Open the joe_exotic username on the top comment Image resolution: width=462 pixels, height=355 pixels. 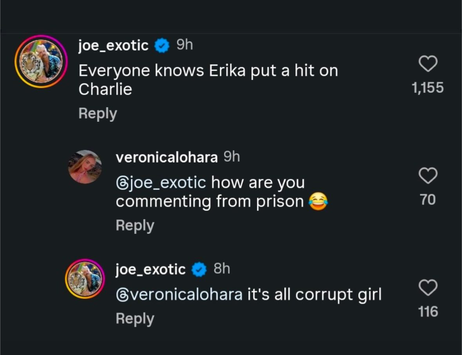pos(113,46)
